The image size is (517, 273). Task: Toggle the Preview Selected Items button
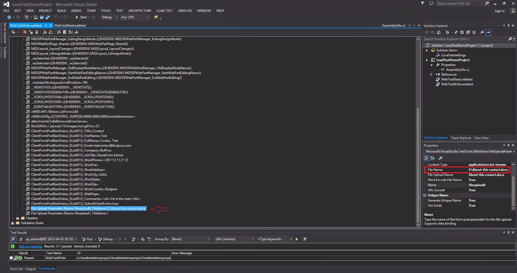(x=488, y=32)
